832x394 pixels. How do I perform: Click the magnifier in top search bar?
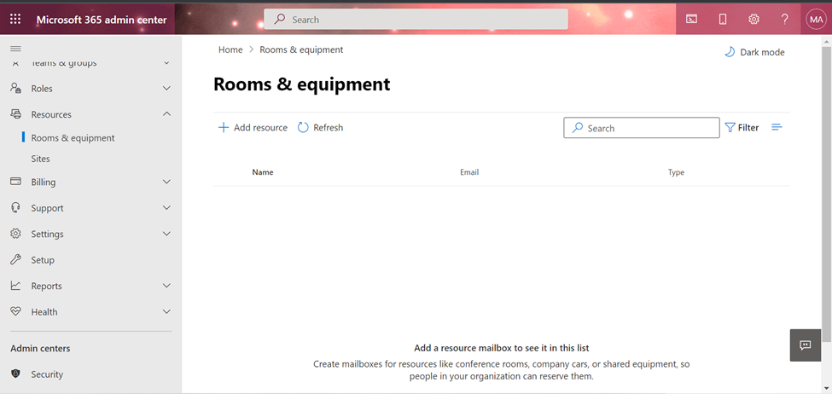point(279,20)
